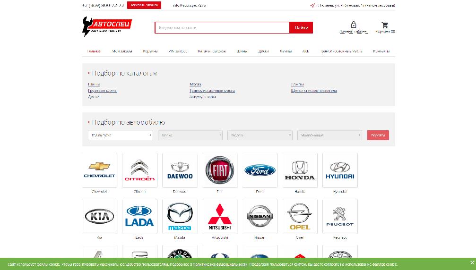Viewport: 476px width, 270px height.
Task: Open the Контакты menu item
Action: tap(381, 51)
